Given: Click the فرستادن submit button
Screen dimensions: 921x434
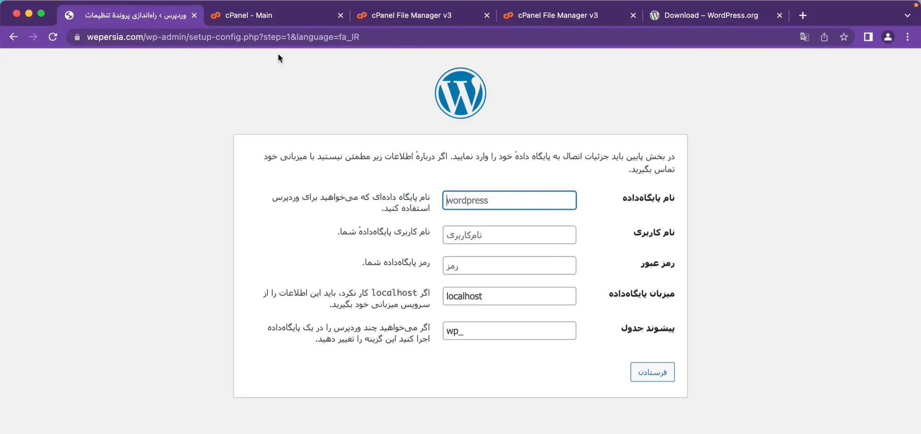Looking at the screenshot, I should [652, 372].
